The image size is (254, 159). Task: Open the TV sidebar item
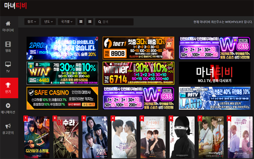8,67
